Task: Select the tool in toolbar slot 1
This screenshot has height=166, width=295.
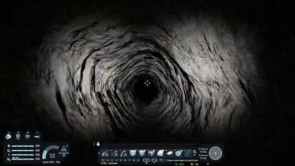Action: pyautogui.click(x=105, y=153)
